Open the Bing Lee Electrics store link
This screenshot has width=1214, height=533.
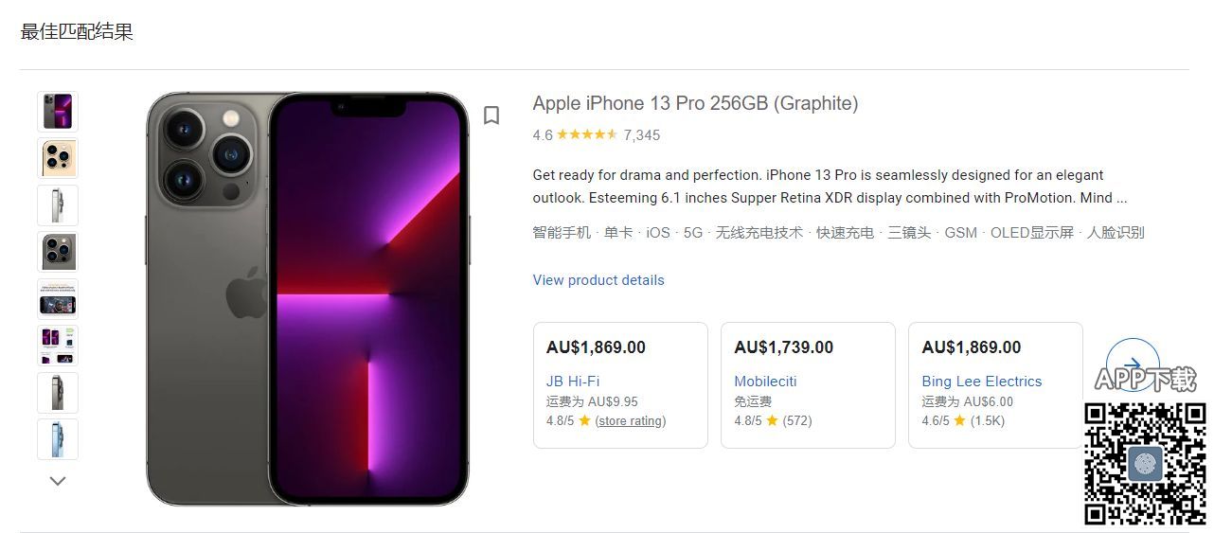tap(981, 382)
